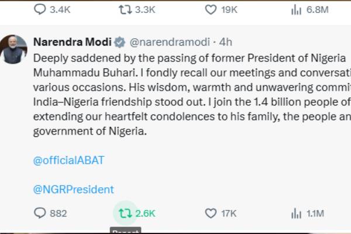Visit the @NGRPresident mention

tap(73, 189)
